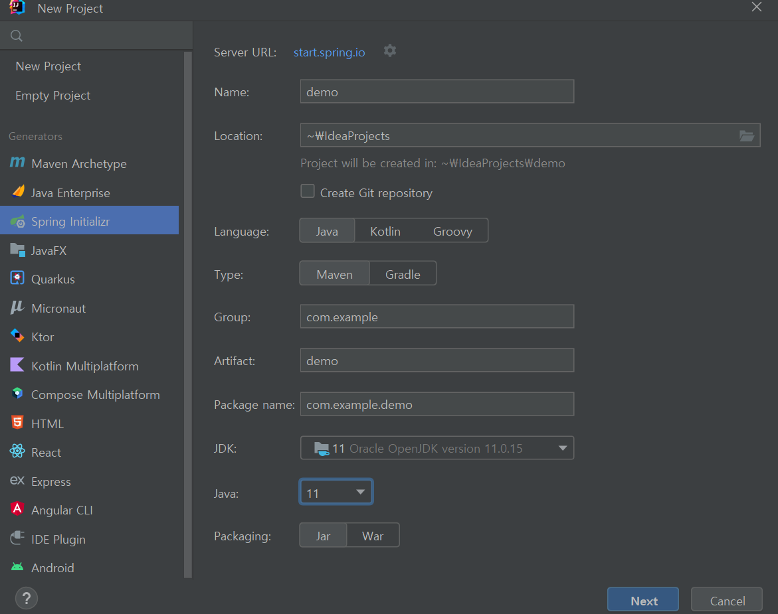The image size is (778, 614).
Task: Select War packaging
Action: click(373, 536)
